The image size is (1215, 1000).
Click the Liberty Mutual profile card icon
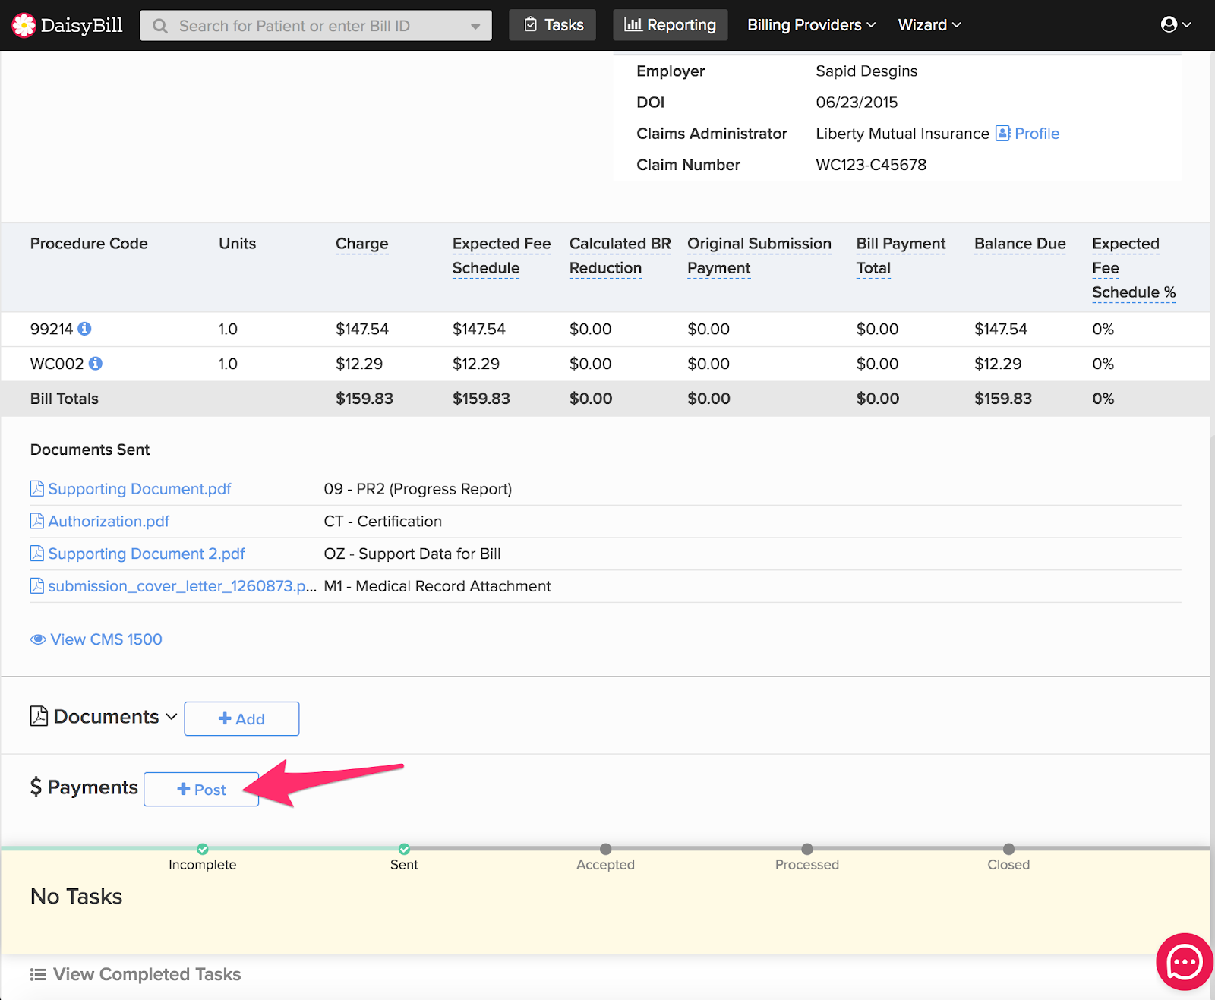1002,134
